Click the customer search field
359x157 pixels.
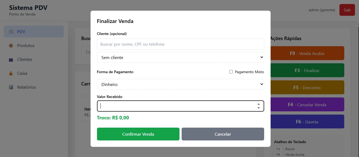click(x=180, y=44)
